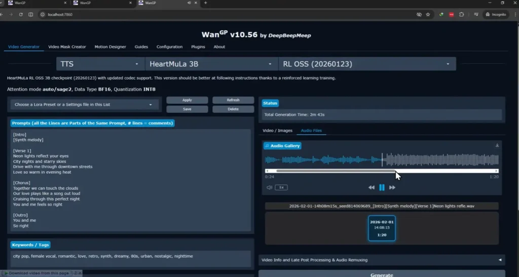Click right arrow of waveform scrollbar
This screenshot has height=277, width=519.
[x=497, y=171]
